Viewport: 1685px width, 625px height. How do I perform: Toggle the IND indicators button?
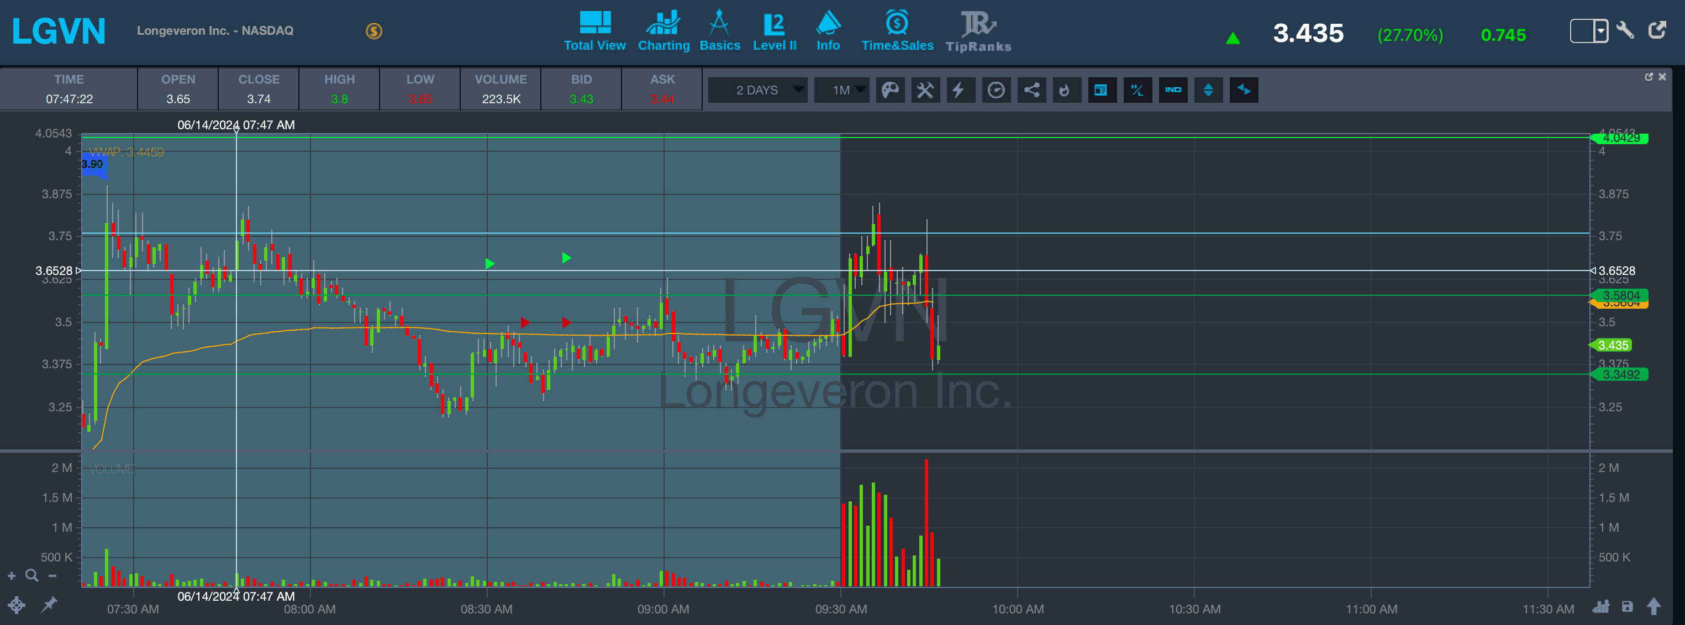point(1173,90)
